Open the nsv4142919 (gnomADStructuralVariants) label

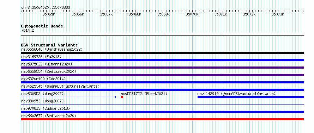pyautogui.click(x=236, y=94)
